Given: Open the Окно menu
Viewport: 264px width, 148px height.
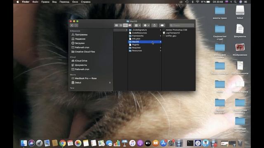Looking at the screenshot, I should 75,2.
